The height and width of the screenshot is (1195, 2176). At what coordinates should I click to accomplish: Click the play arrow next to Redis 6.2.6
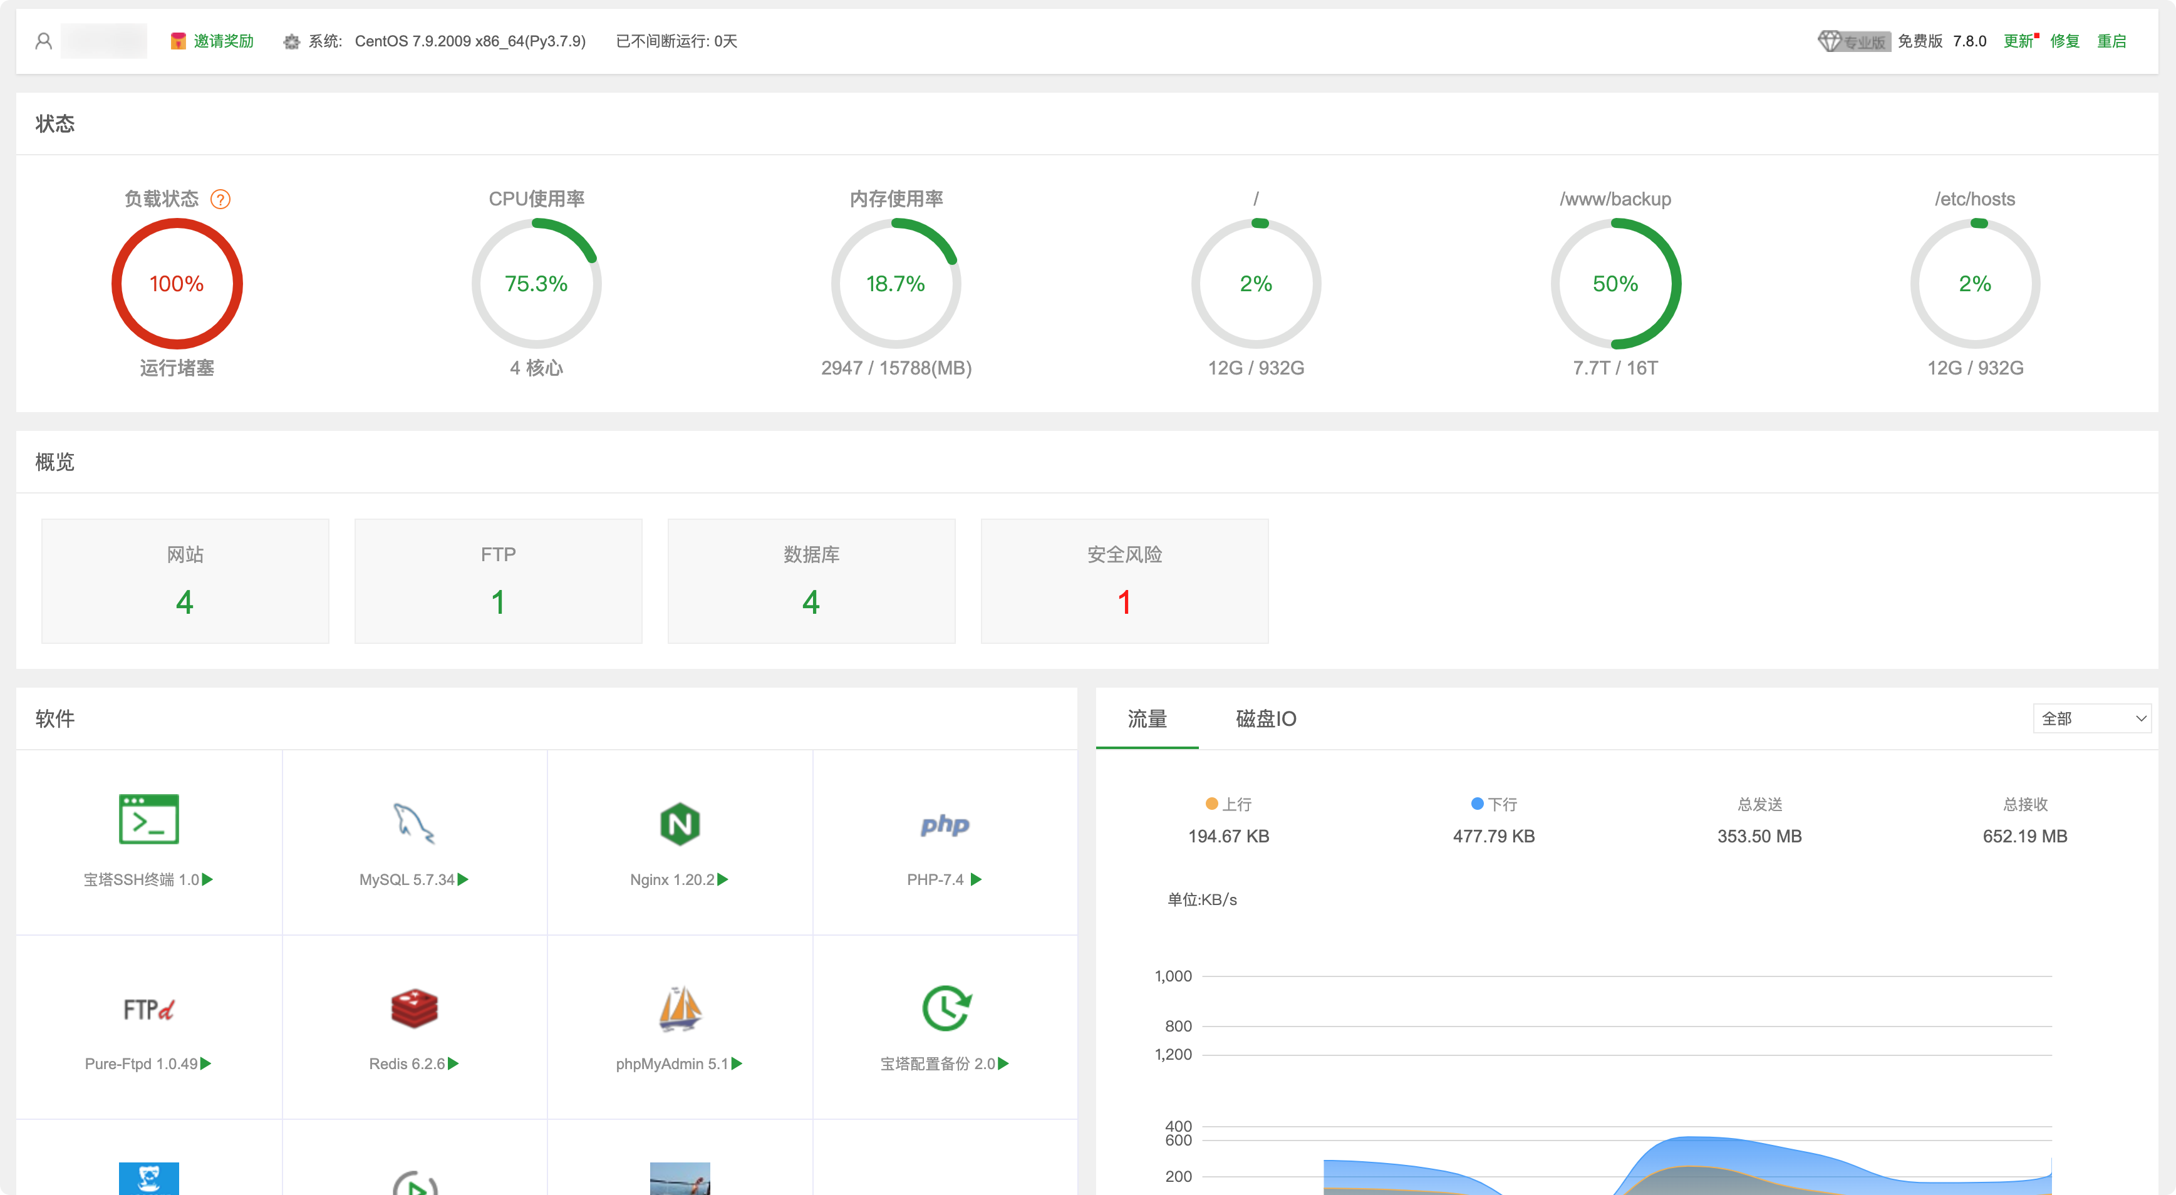point(453,1063)
